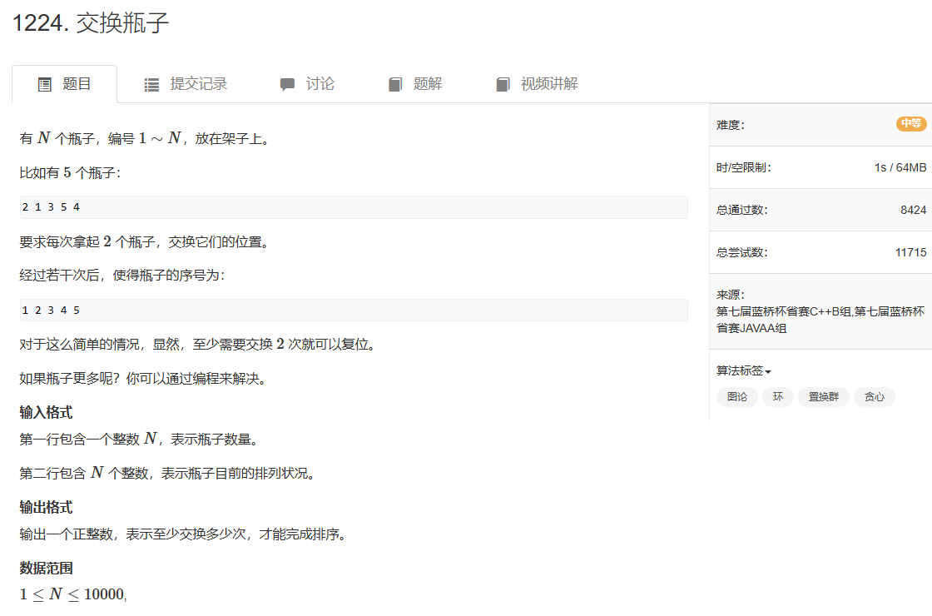This screenshot has width=932, height=616.
Task: Click the 题目 tab list icon
Action: coord(45,84)
